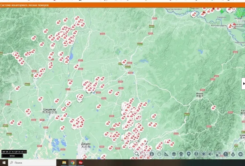
Task: Click the magnifier search tool on map toolbar
Action: pyautogui.click(x=137, y=154)
